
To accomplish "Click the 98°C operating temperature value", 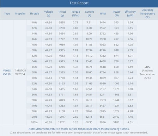I will click(x=147, y=67).
